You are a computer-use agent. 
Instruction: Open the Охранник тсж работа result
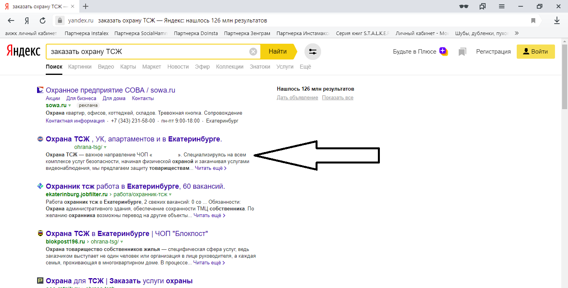[x=135, y=186]
